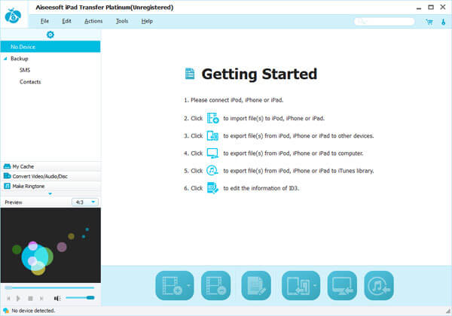Stop the preview playback

[x=30, y=299]
